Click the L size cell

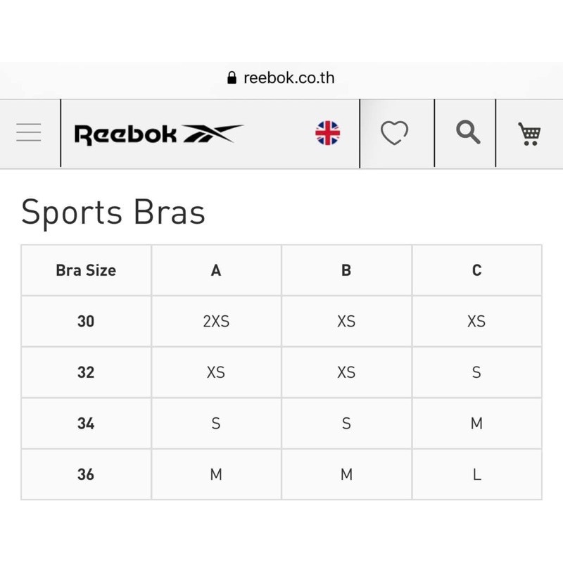(477, 474)
